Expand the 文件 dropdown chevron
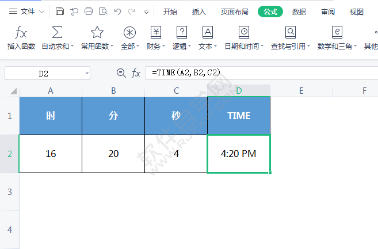Image resolution: width=378 pixels, height=249 pixels. (x=41, y=12)
